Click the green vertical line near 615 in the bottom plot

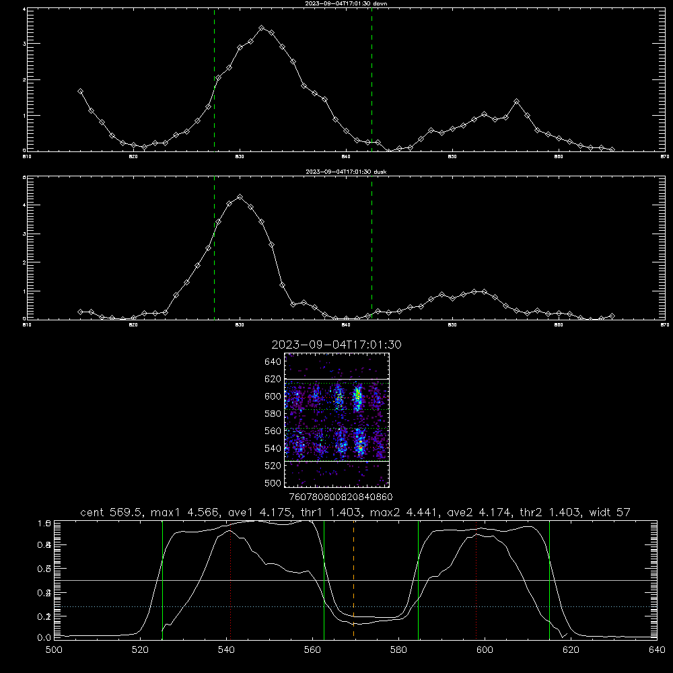[x=549, y=579]
